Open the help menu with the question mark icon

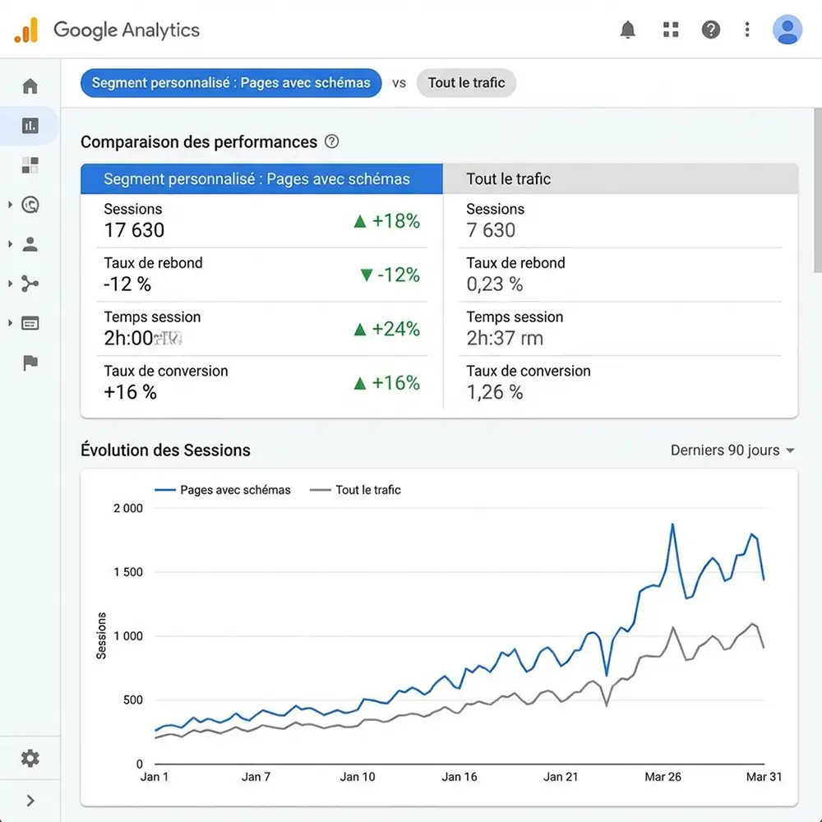tap(710, 30)
